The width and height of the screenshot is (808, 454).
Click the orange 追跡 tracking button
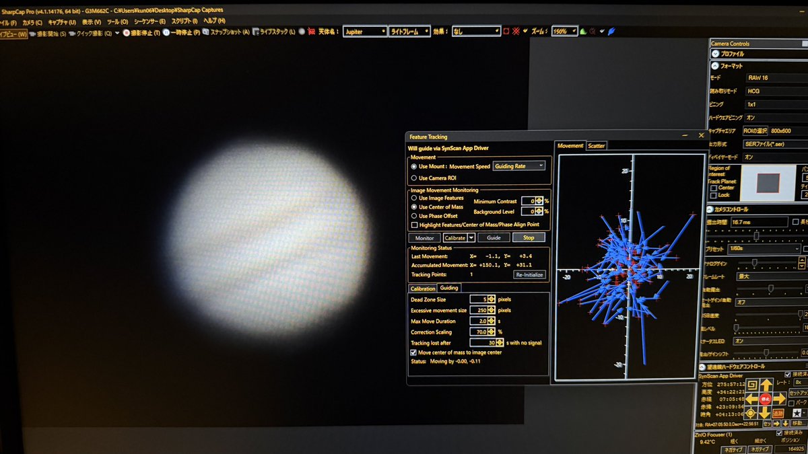pos(778,413)
